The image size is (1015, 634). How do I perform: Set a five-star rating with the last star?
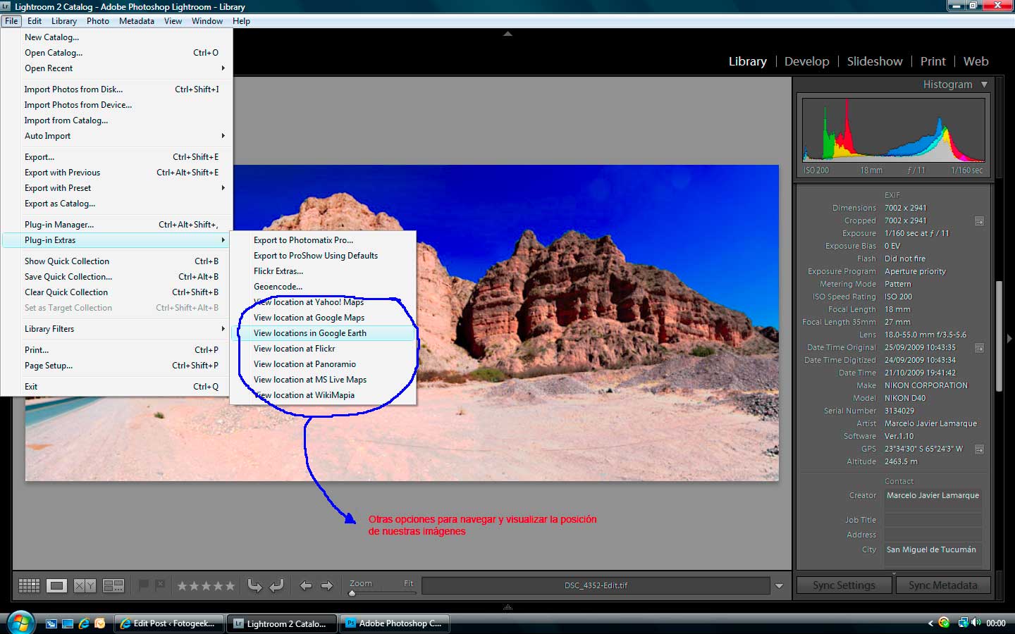(230, 585)
